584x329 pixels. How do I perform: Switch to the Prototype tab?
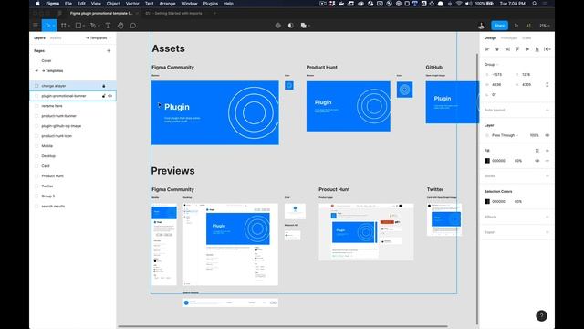click(509, 38)
